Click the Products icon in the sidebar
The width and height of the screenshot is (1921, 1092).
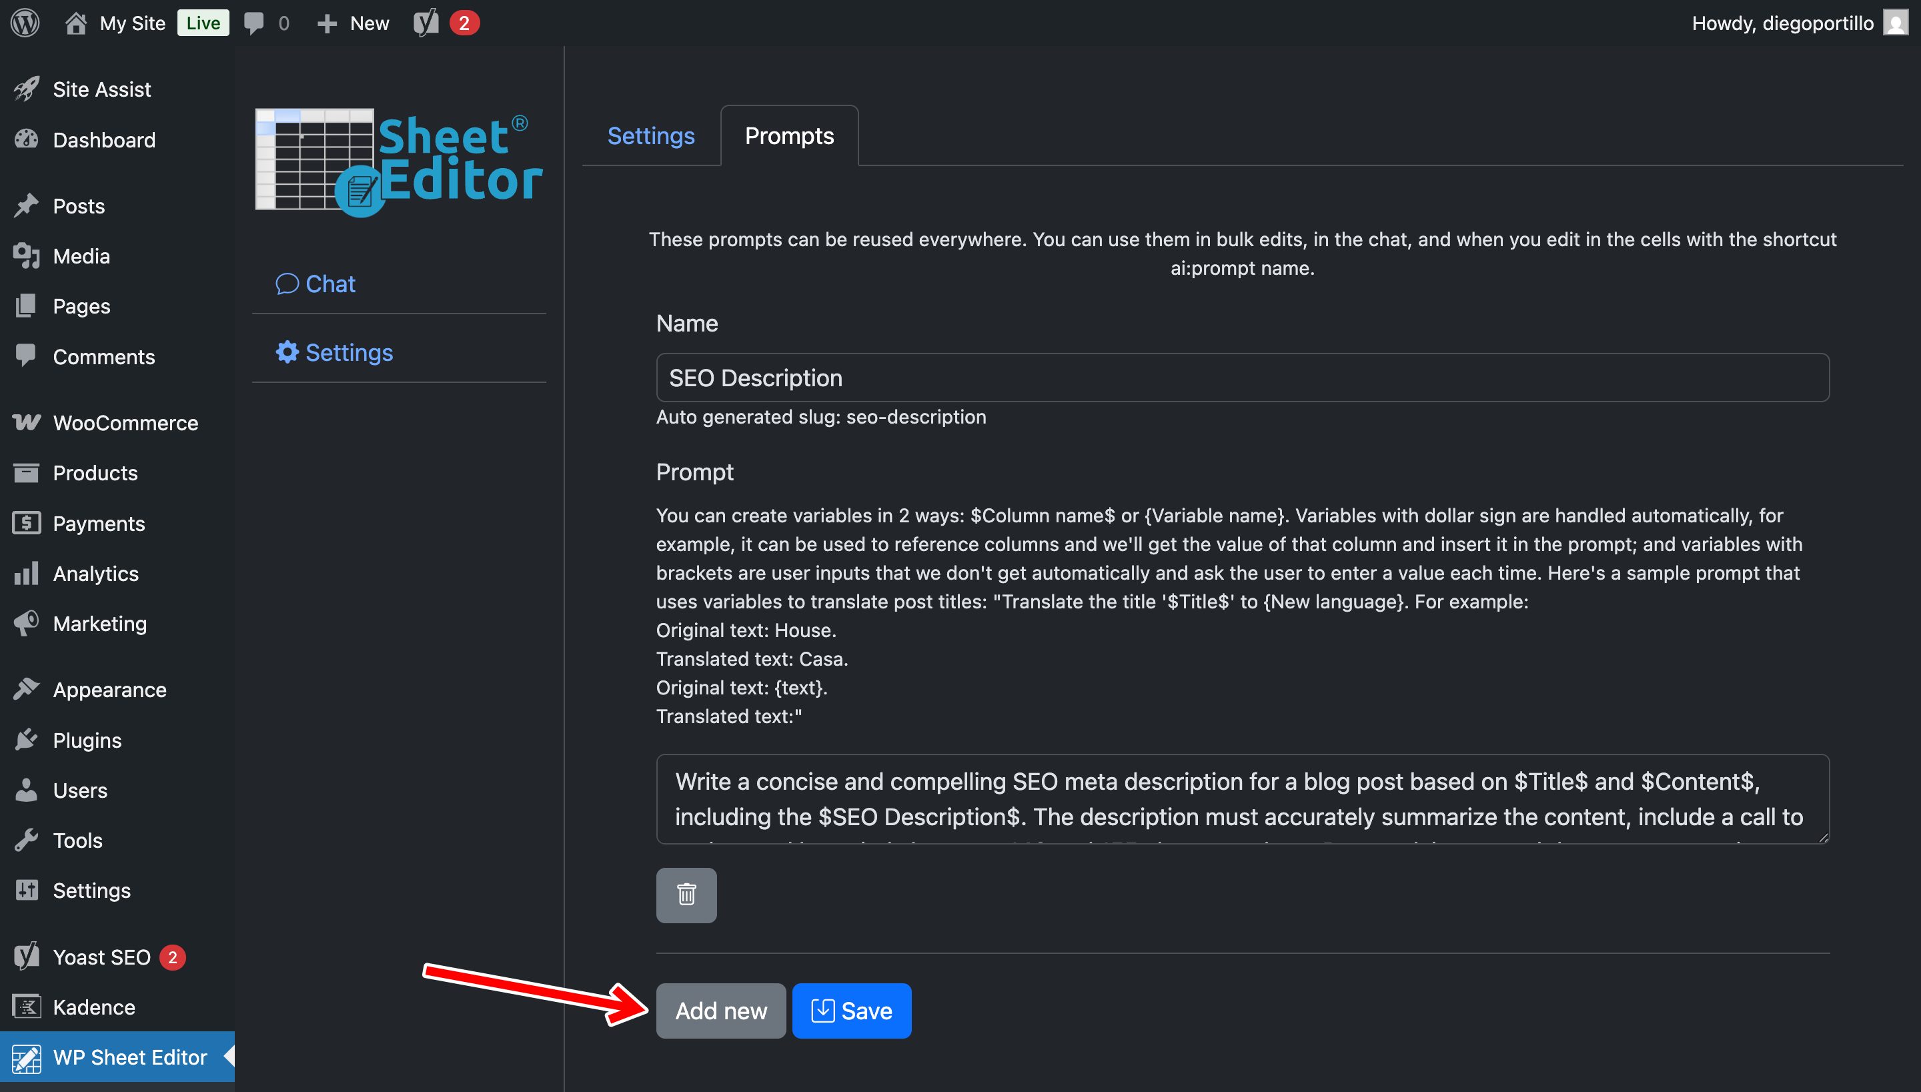(x=27, y=472)
